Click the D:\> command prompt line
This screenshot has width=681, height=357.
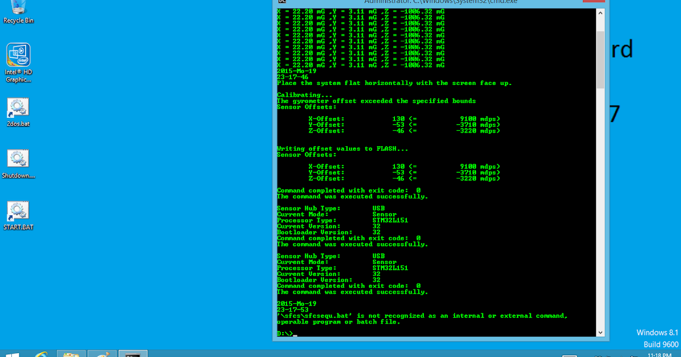tap(286, 333)
